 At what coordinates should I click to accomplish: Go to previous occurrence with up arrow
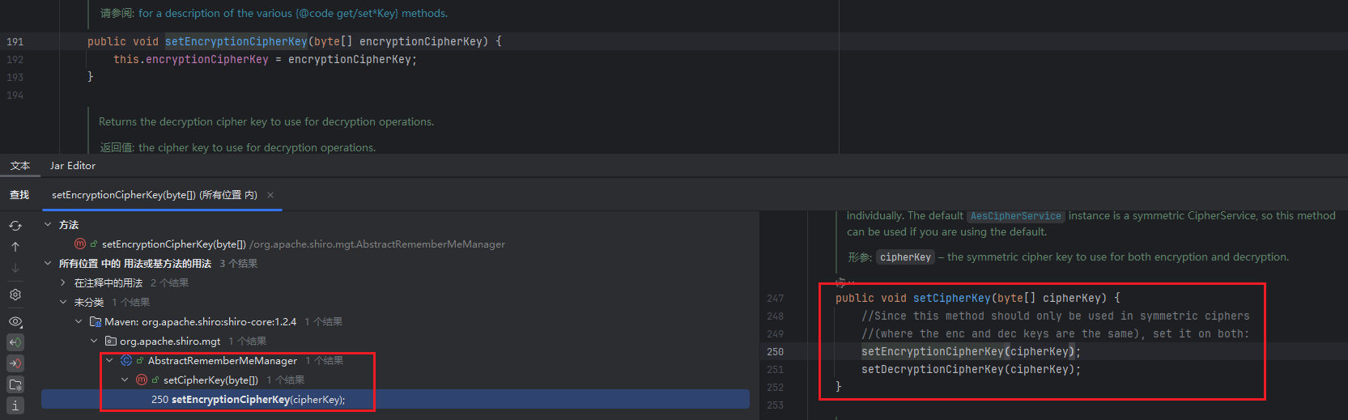click(x=15, y=247)
